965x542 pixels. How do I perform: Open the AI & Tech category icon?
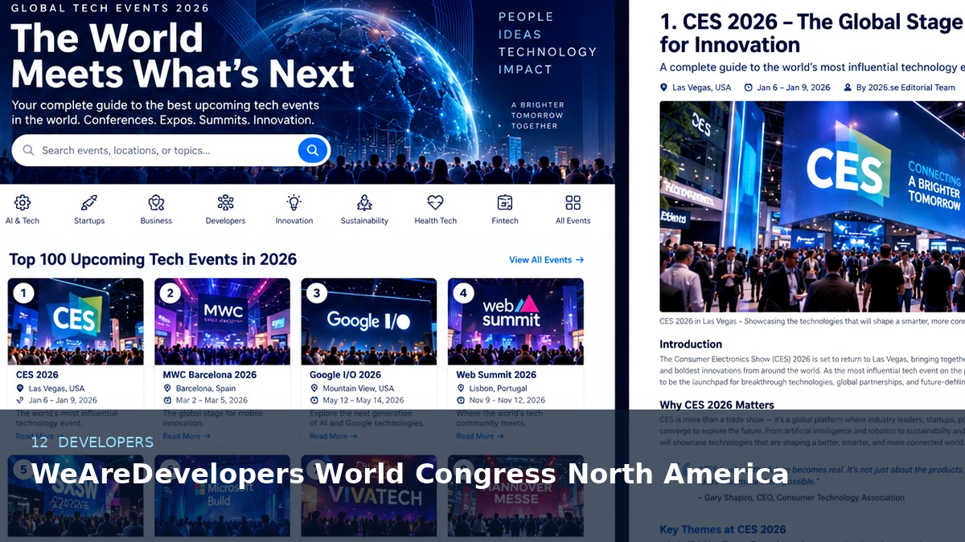pyautogui.click(x=23, y=202)
